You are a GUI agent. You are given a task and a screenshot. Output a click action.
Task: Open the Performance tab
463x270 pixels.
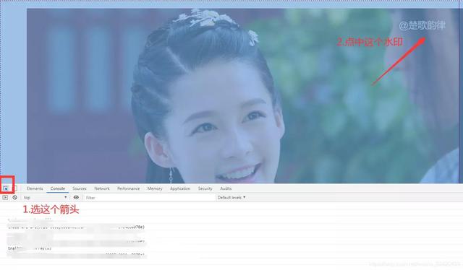pyautogui.click(x=129, y=188)
